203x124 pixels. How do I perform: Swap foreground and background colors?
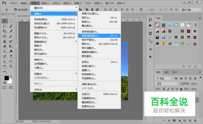[x=11, y=76]
